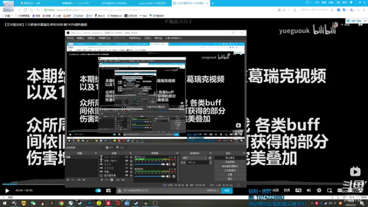368x207 pixels.
Task: Move scene down with scenes panel chevron
Action: 84,180
